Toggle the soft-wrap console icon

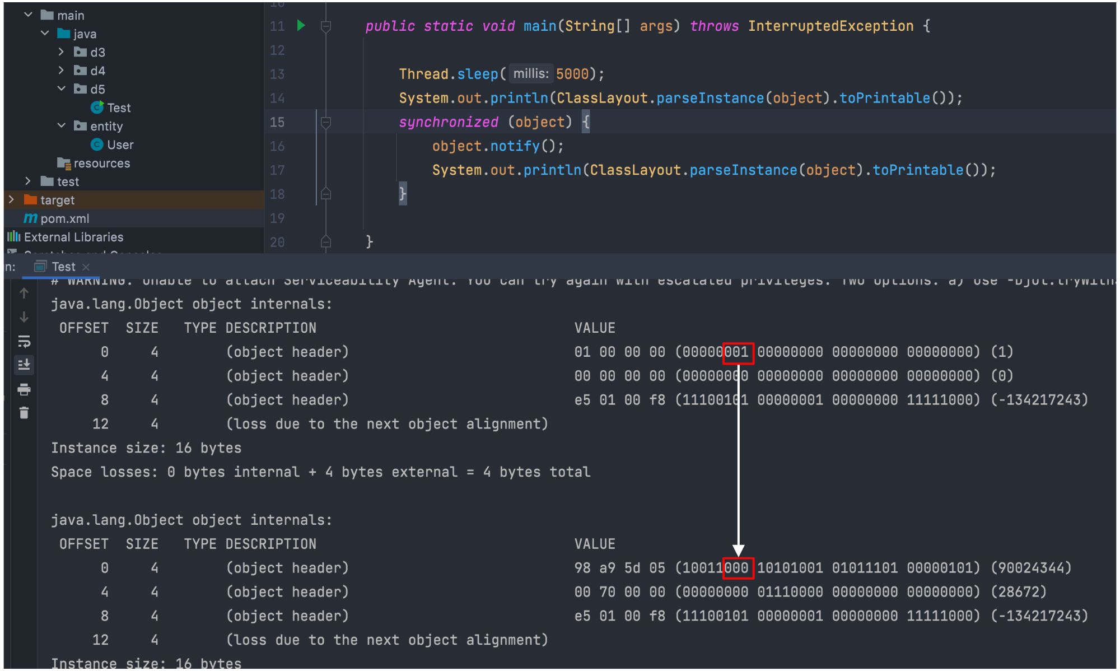[x=24, y=341]
